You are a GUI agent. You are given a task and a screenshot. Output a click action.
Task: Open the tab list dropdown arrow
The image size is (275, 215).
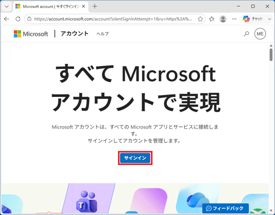6,6
